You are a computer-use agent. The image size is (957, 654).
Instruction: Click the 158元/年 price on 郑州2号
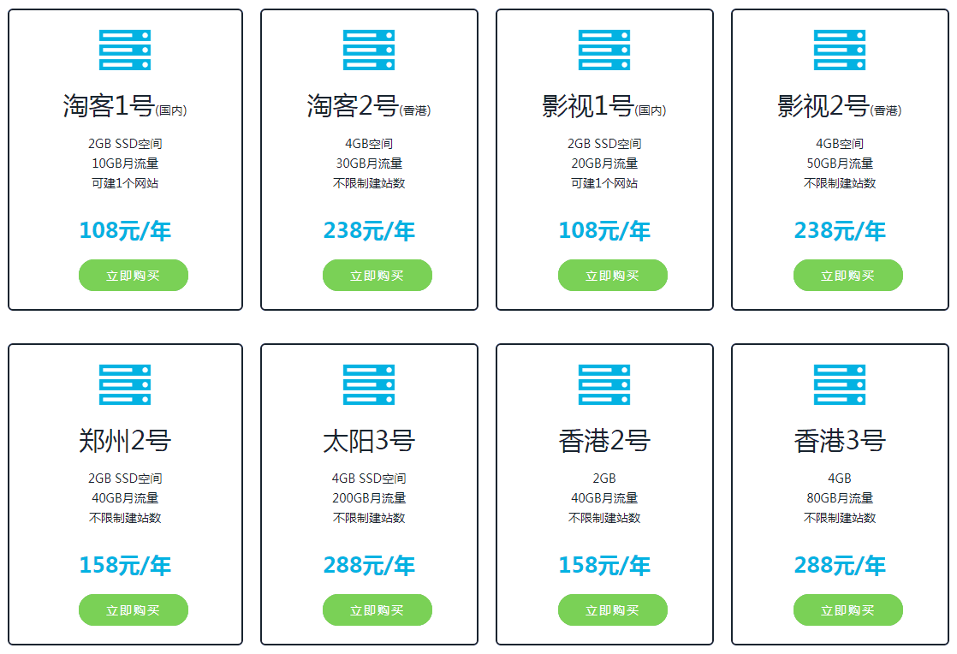(x=125, y=566)
